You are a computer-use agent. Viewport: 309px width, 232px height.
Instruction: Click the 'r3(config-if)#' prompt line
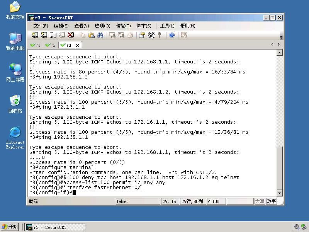[x=53, y=193]
